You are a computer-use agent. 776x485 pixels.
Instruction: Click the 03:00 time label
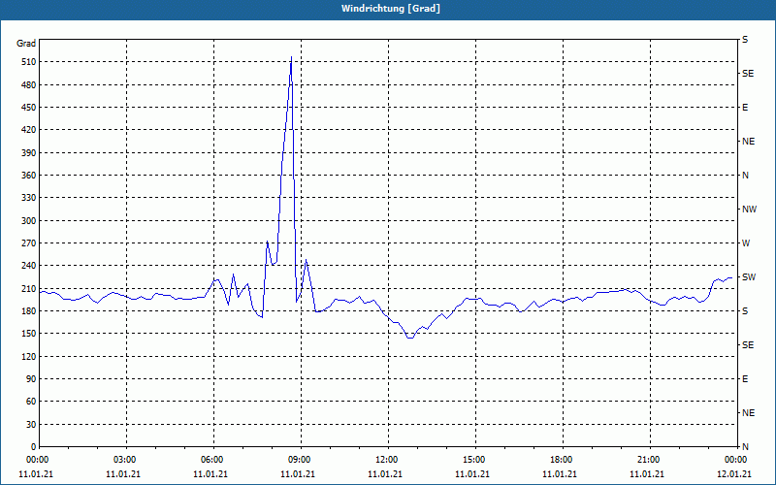[127, 460]
